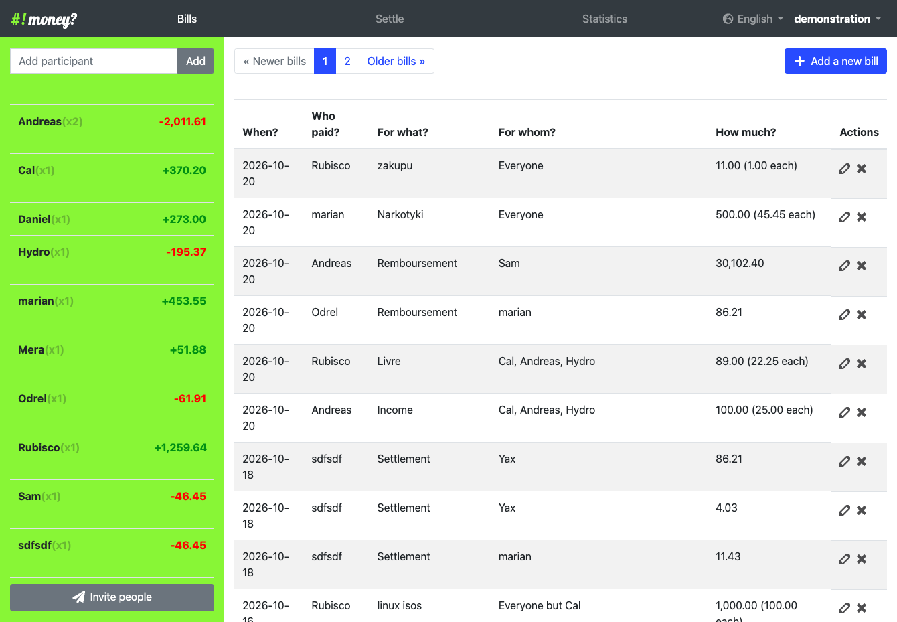897x622 pixels.
Task: Edit the zakupu bill
Action: [845, 169]
